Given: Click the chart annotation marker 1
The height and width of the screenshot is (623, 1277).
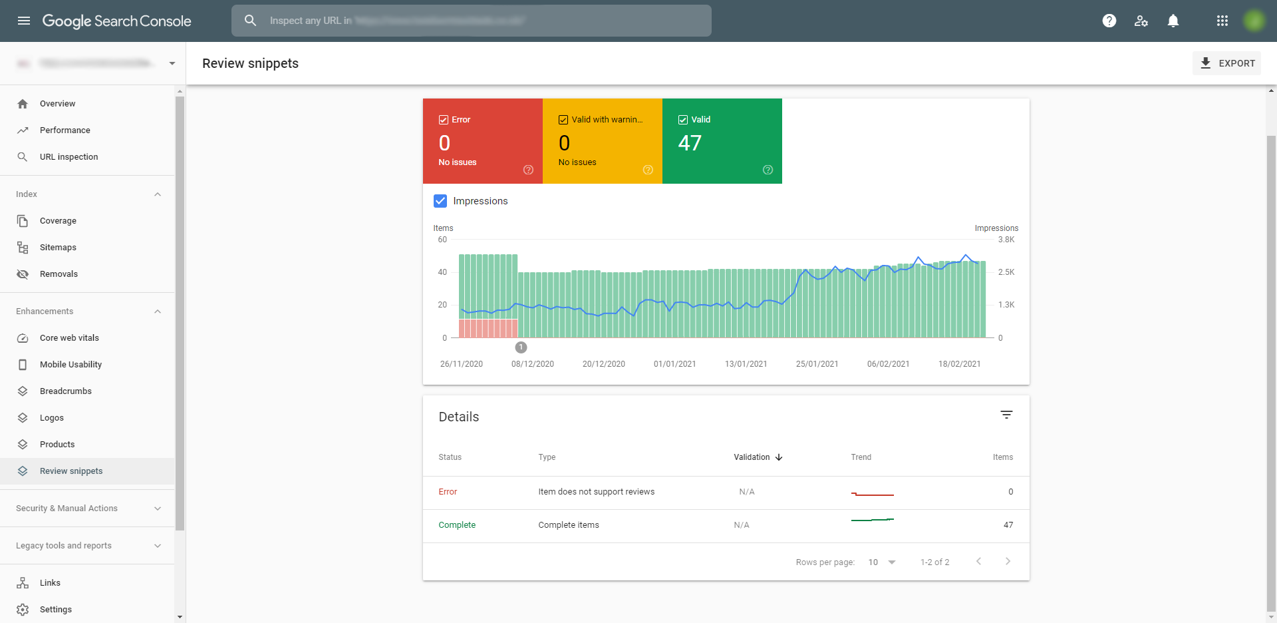Looking at the screenshot, I should [521, 347].
